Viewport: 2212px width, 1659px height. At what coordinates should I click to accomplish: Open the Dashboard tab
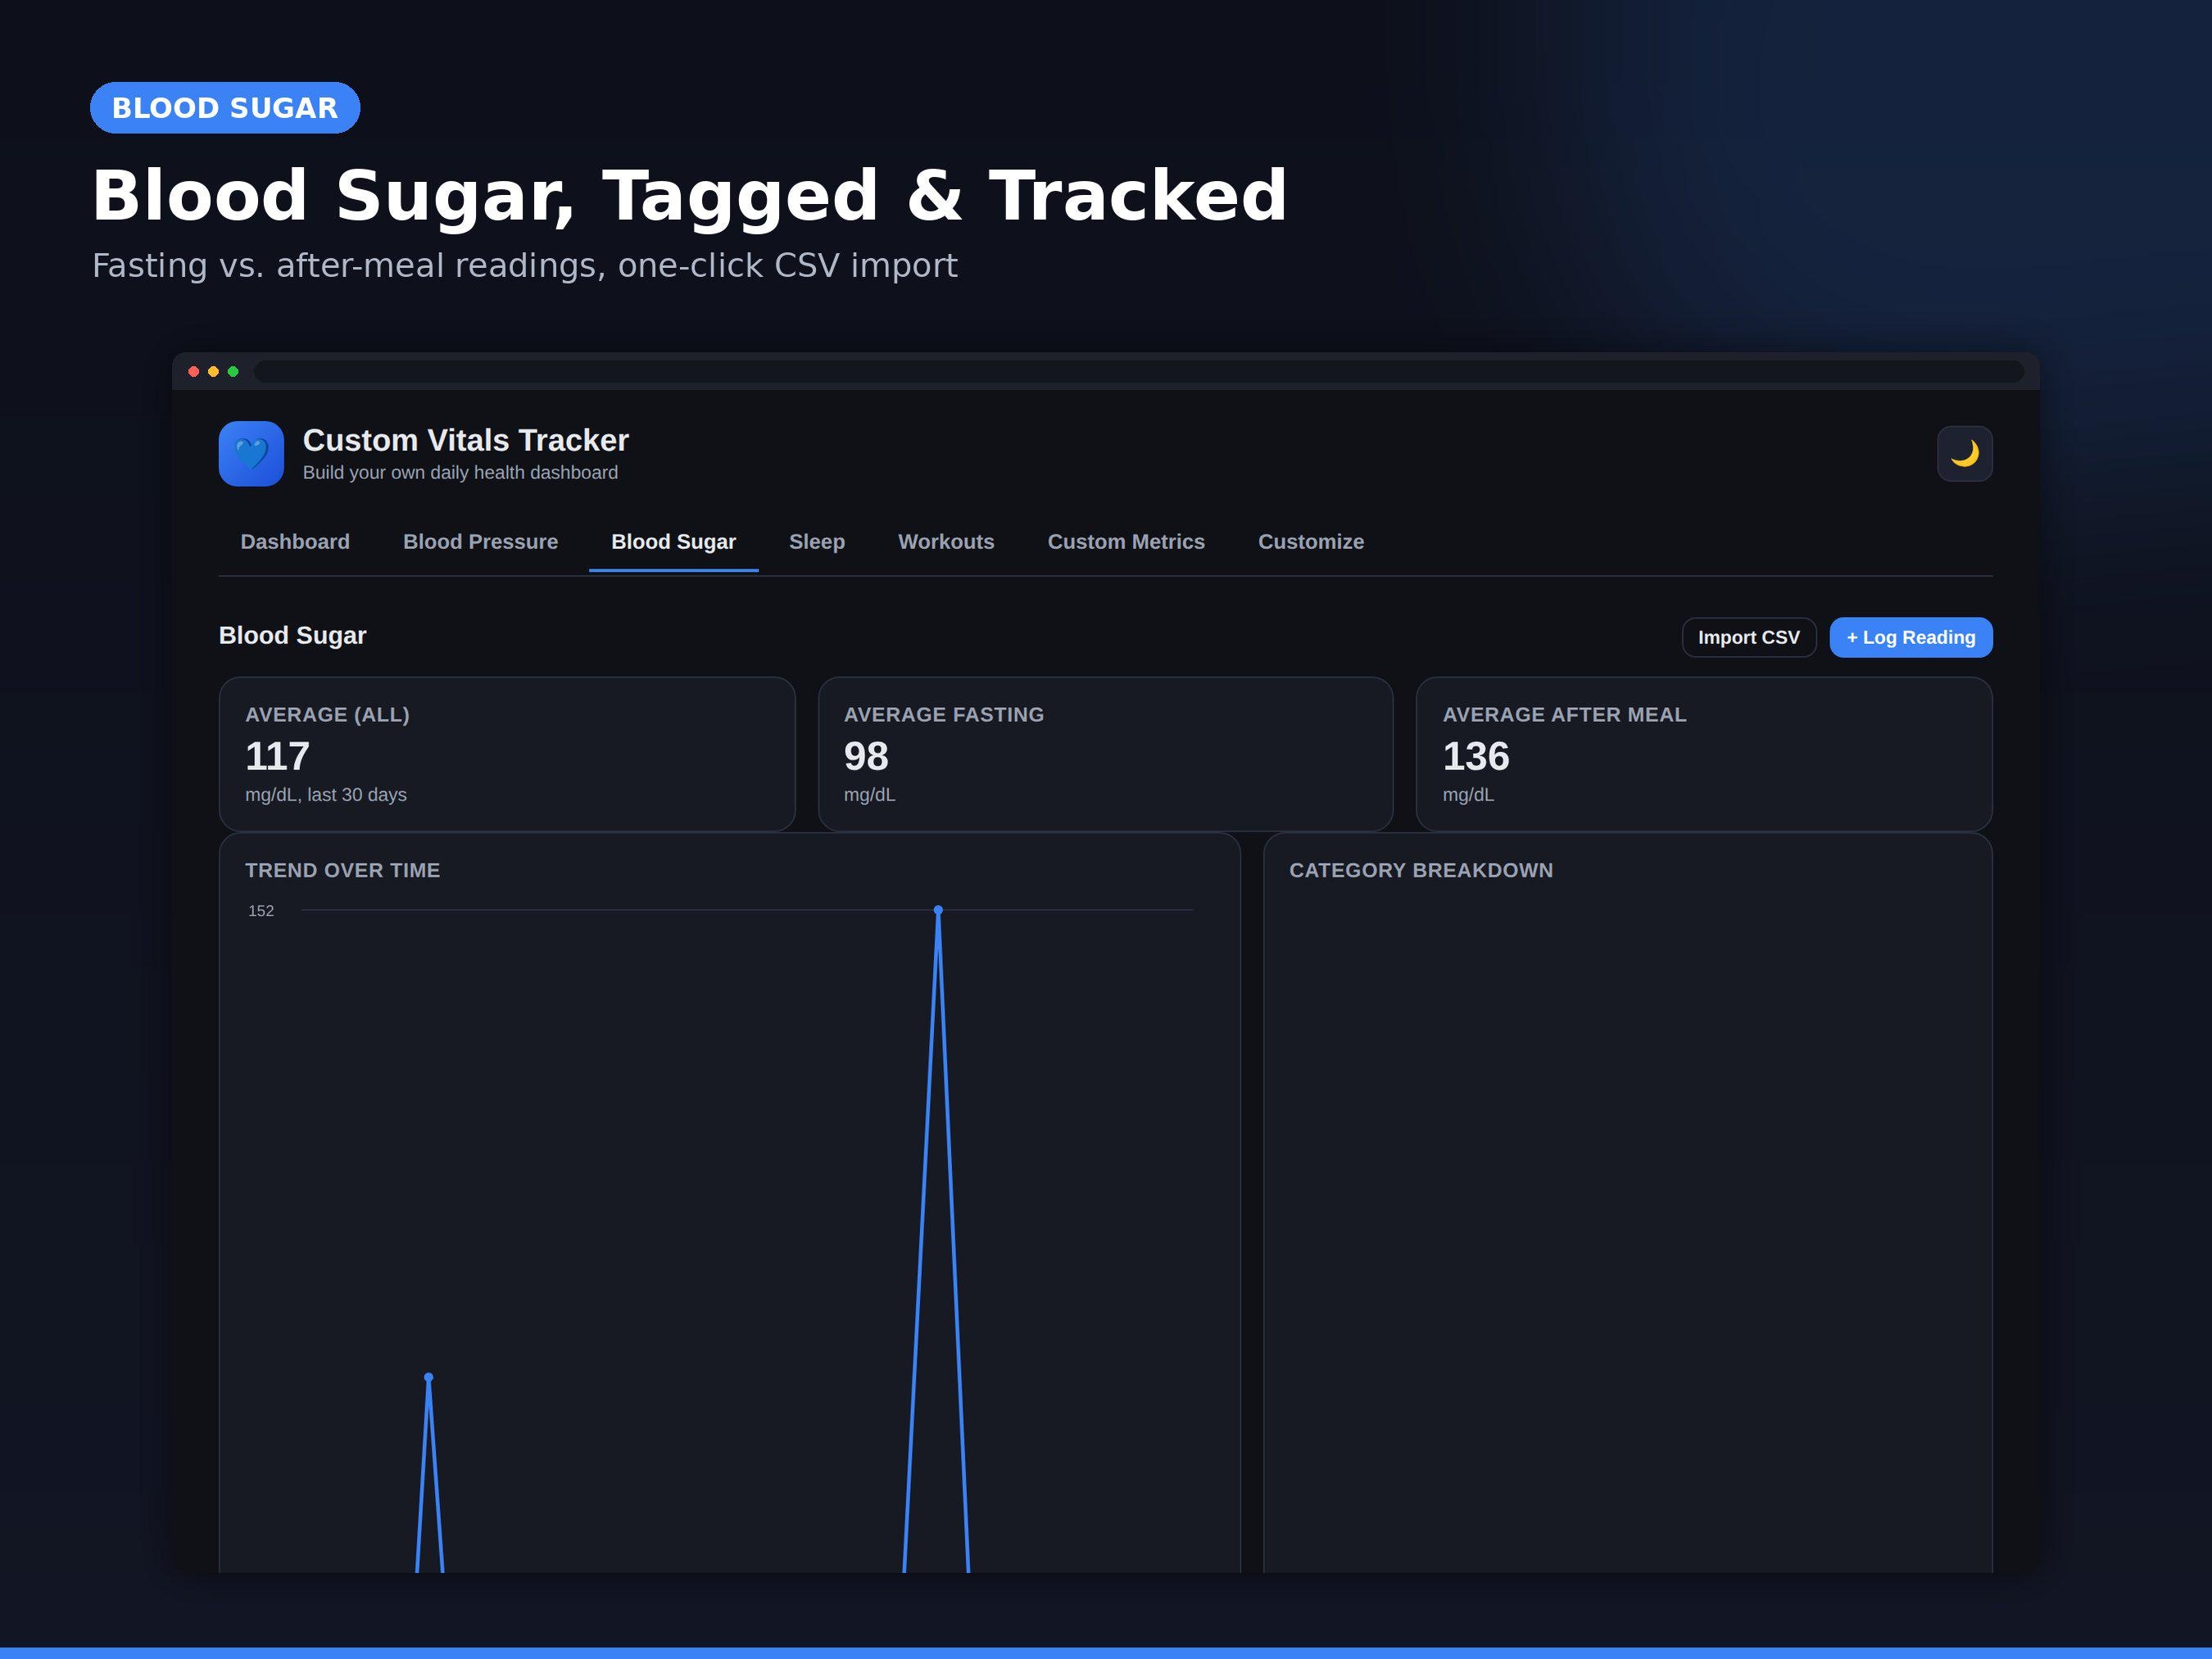click(x=295, y=542)
